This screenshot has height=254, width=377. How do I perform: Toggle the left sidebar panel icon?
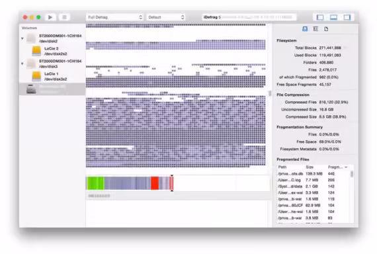[320, 17]
